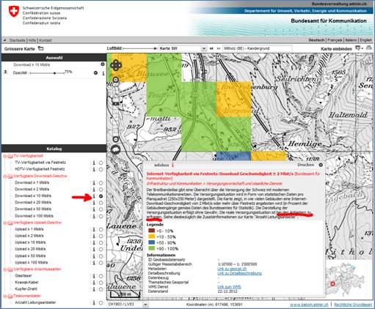Click the Opazität slider handle

pyautogui.click(x=54, y=73)
